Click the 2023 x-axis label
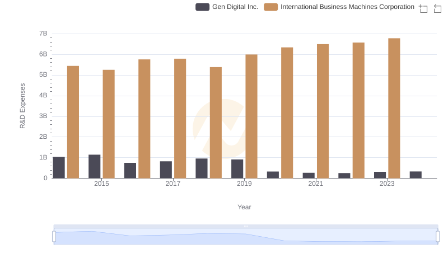The width and height of the screenshot is (448, 258). point(387,184)
